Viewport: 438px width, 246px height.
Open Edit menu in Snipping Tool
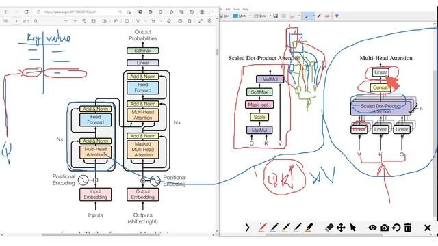coord(228,9)
